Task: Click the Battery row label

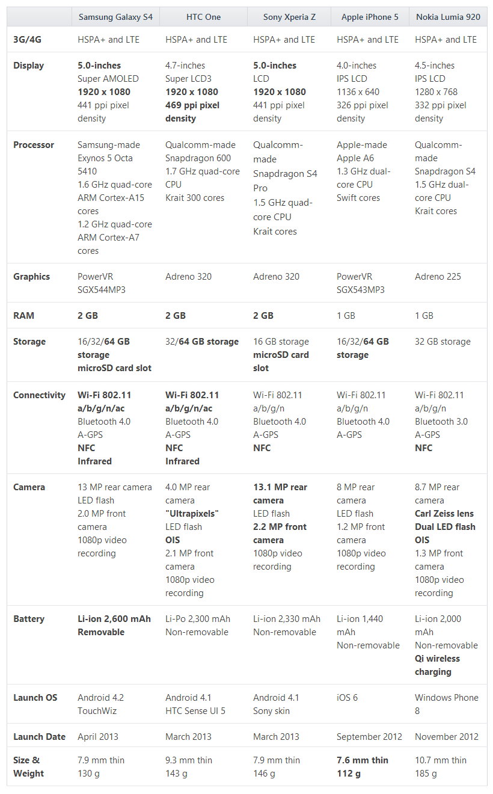Action: tap(29, 619)
